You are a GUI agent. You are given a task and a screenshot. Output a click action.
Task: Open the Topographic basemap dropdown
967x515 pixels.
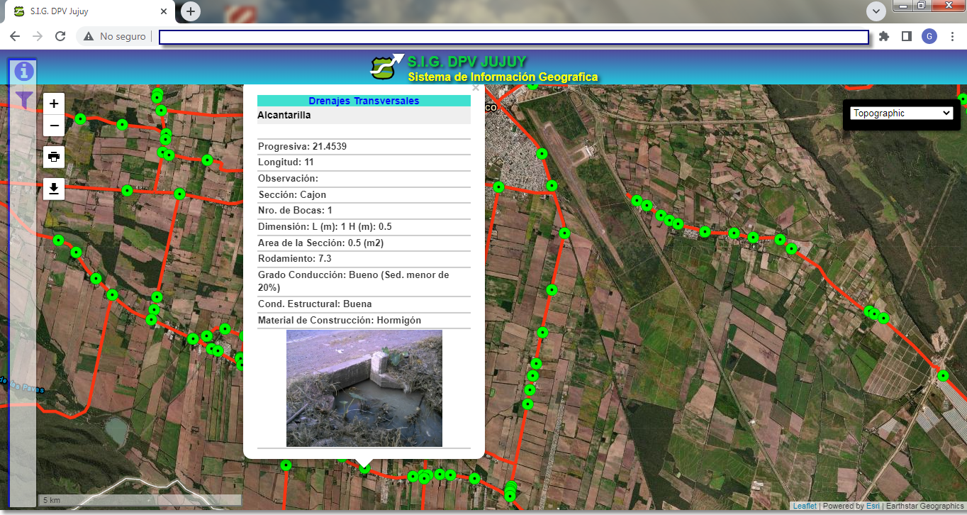click(901, 113)
